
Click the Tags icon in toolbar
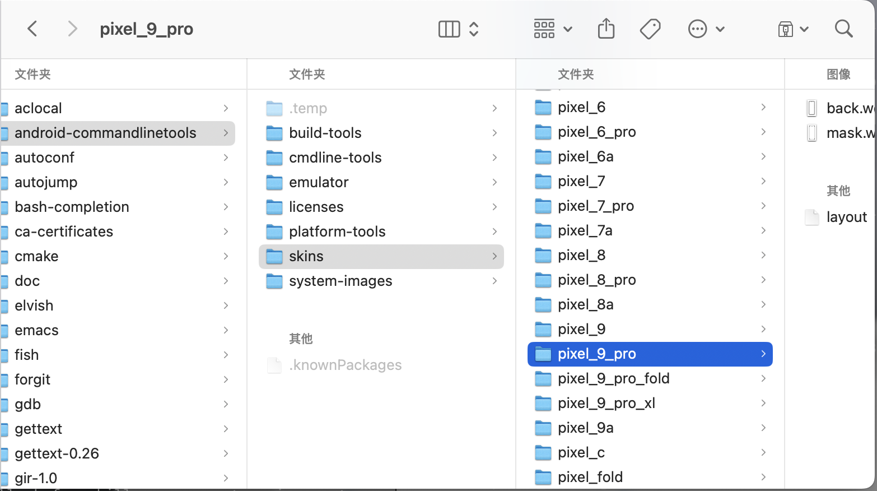650,29
